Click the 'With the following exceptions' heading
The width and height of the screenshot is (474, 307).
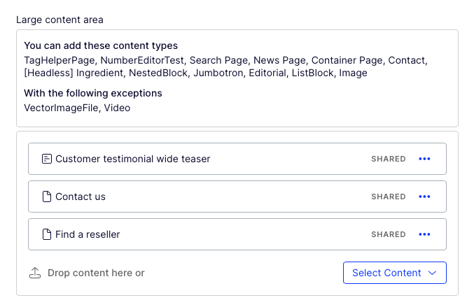[x=93, y=93]
